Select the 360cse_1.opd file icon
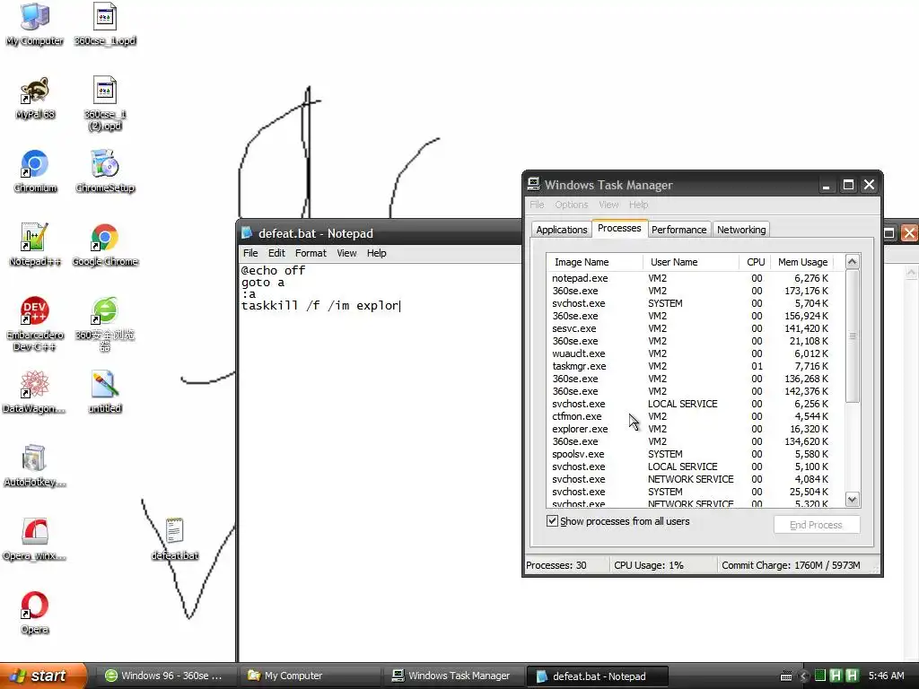Viewport: 919px width, 689px height. (x=105, y=24)
